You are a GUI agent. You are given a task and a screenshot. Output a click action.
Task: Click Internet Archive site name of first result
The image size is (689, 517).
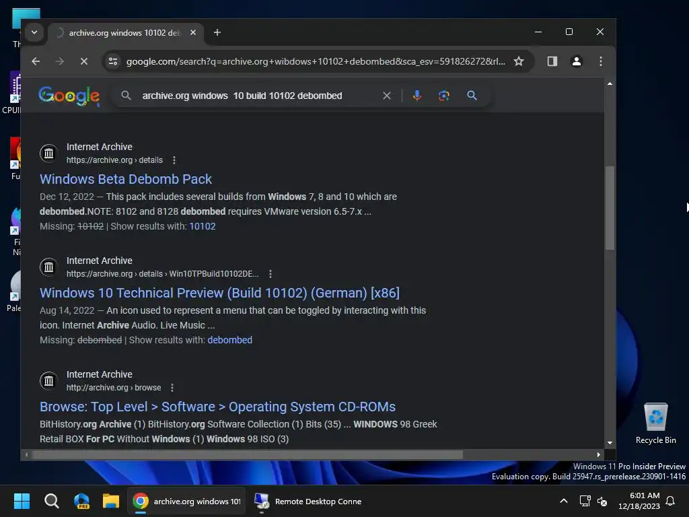click(x=100, y=147)
